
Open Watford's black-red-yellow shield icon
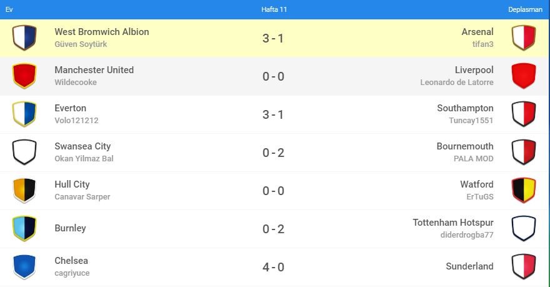(524, 190)
